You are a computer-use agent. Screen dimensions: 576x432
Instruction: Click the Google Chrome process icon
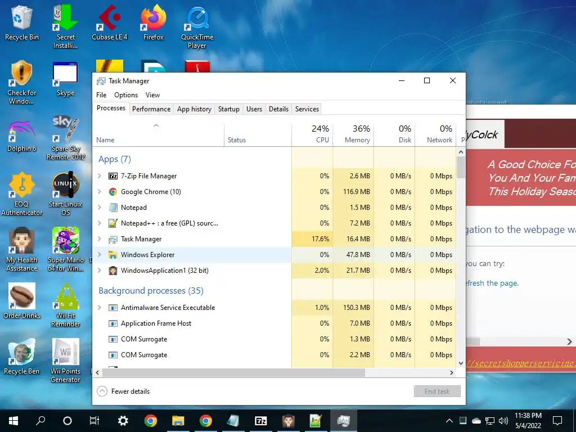point(112,192)
